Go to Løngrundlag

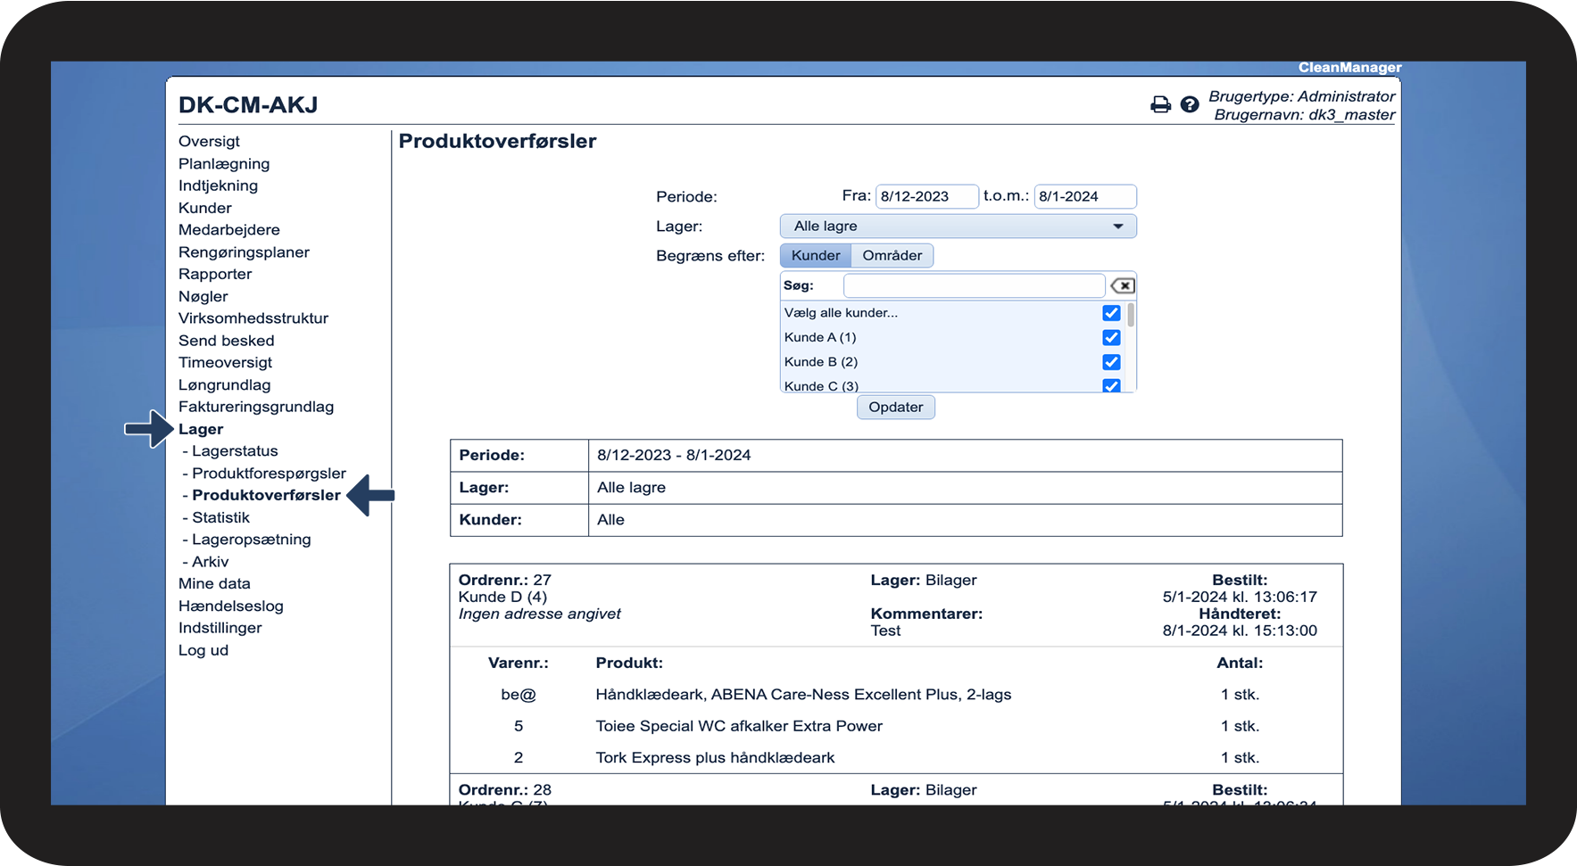click(x=224, y=385)
